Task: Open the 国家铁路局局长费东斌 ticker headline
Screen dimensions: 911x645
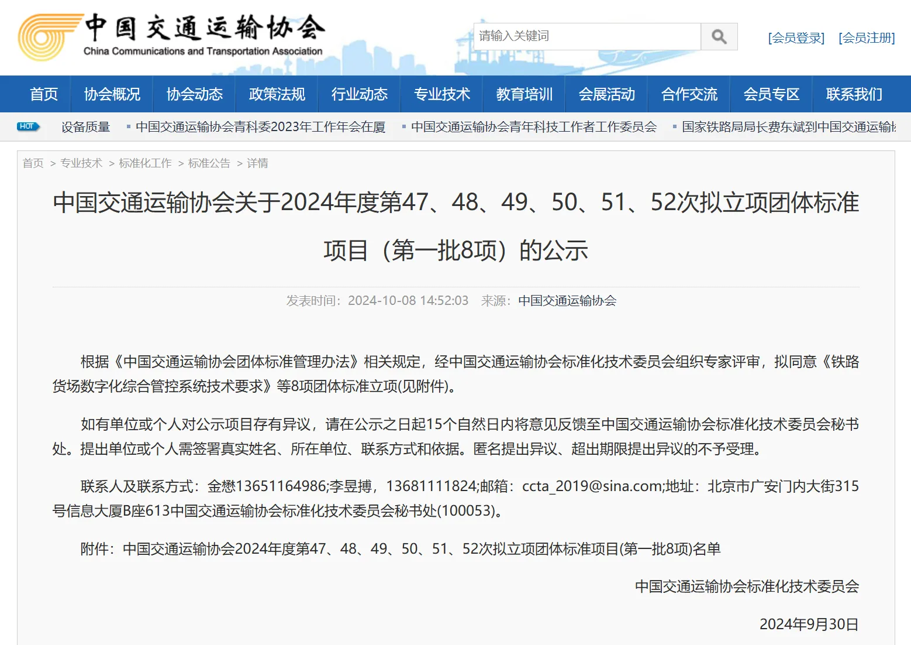Action: pyautogui.click(x=789, y=127)
